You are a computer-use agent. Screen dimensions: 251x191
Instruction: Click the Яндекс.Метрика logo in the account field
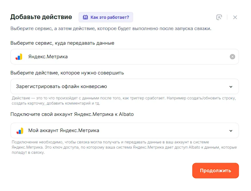[19, 130]
